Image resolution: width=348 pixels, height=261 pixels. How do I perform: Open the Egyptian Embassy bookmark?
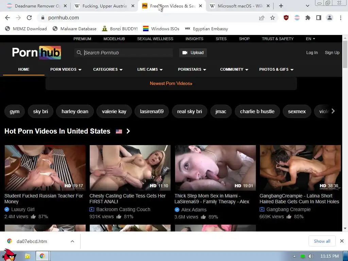point(206,29)
